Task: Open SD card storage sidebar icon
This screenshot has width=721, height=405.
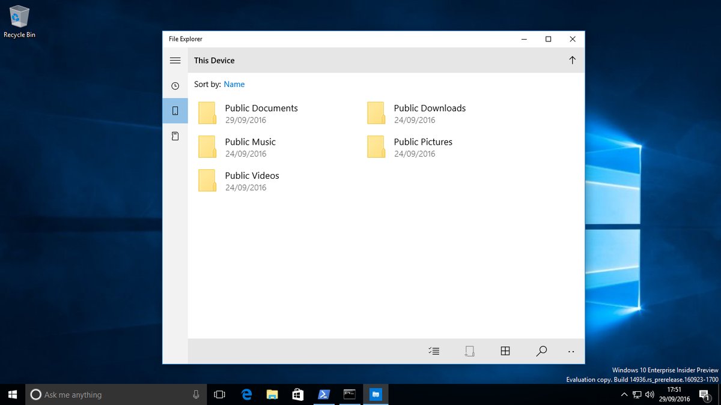Action: 175,136
